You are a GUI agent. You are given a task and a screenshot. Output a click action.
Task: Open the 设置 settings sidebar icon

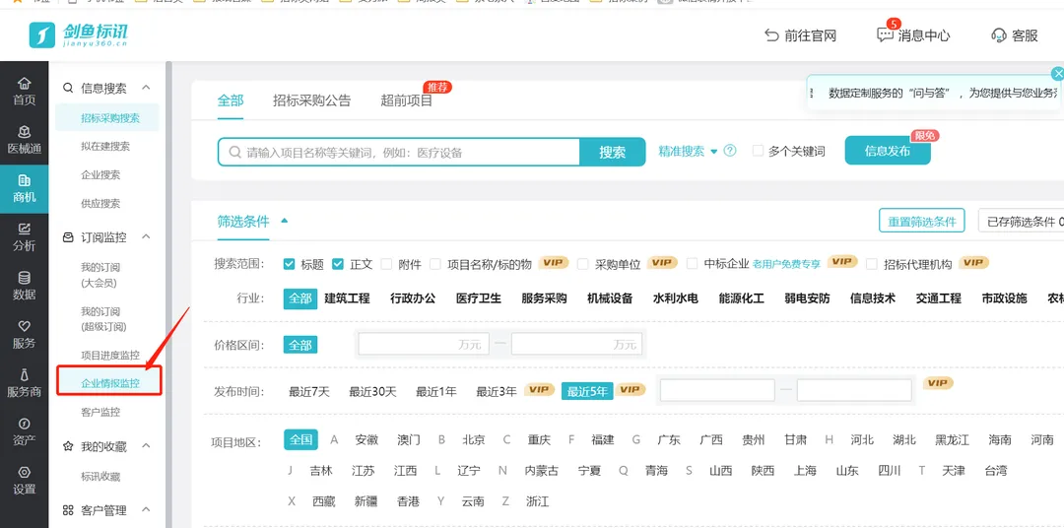24,473
